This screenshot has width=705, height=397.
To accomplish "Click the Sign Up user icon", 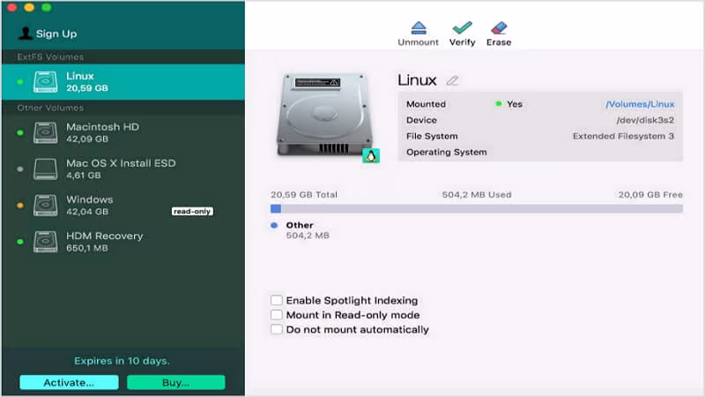I will click(26, 34).
